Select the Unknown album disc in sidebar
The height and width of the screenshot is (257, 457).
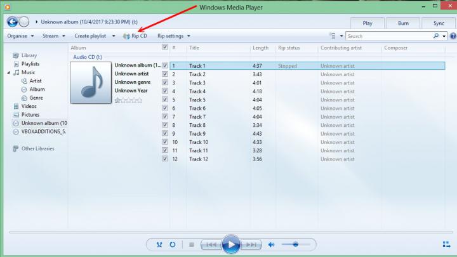click(40, 123)
